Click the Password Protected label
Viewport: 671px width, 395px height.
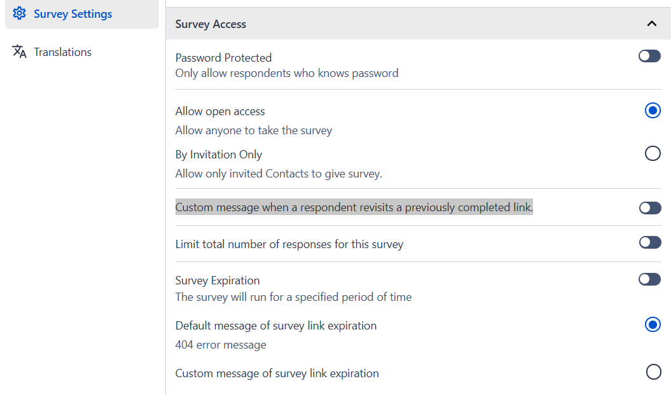pos(223,58)
